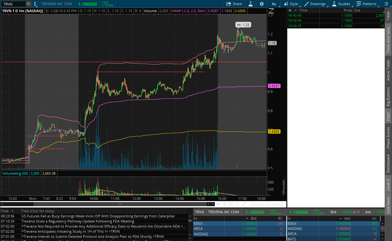Click the Volume study label in header
The image size is (392, 241).
pos(150,11)
